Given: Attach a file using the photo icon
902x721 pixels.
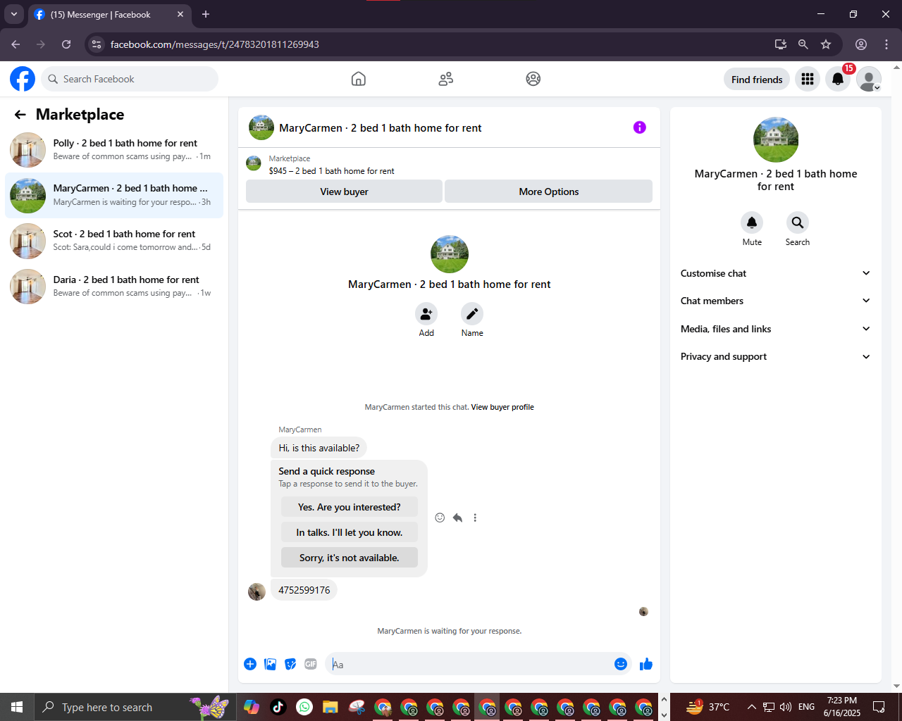Looking at the screenshot, I should [271, 664].
